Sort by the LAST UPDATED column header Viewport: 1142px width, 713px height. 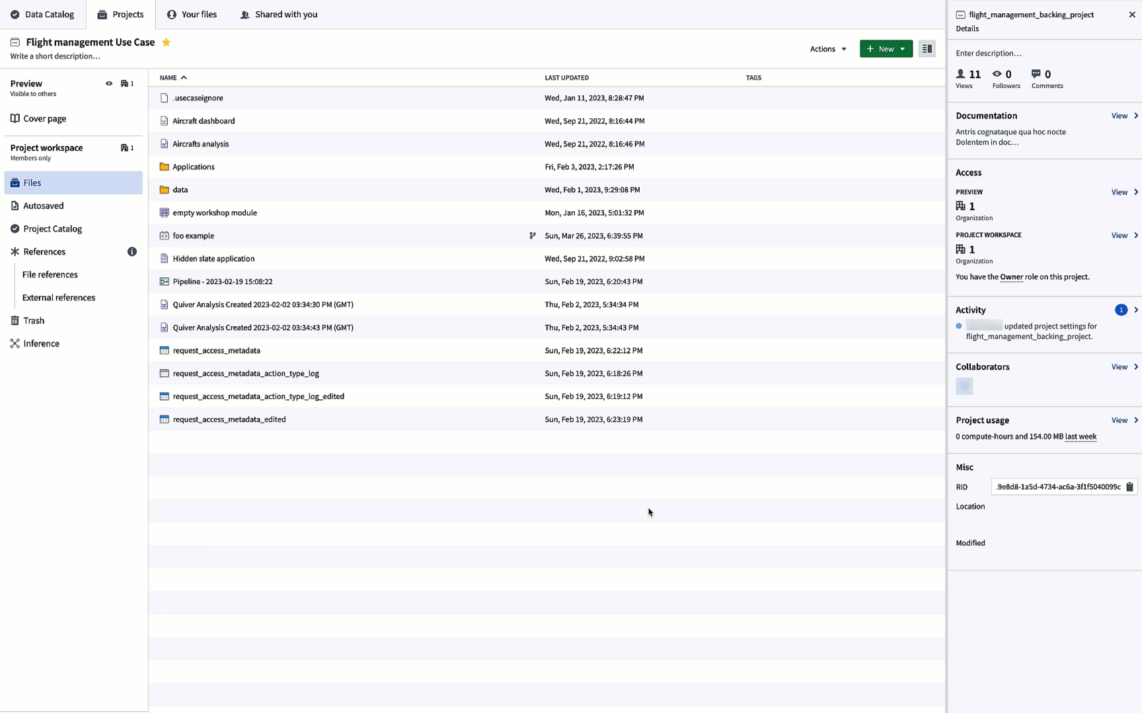pos(566,78)
